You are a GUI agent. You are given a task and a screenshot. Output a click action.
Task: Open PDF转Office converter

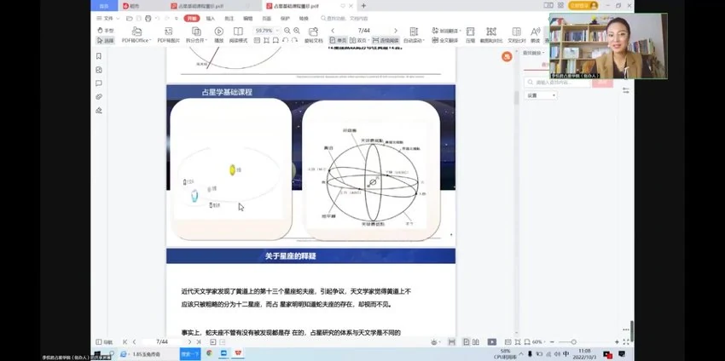click(x=136, y=35)
